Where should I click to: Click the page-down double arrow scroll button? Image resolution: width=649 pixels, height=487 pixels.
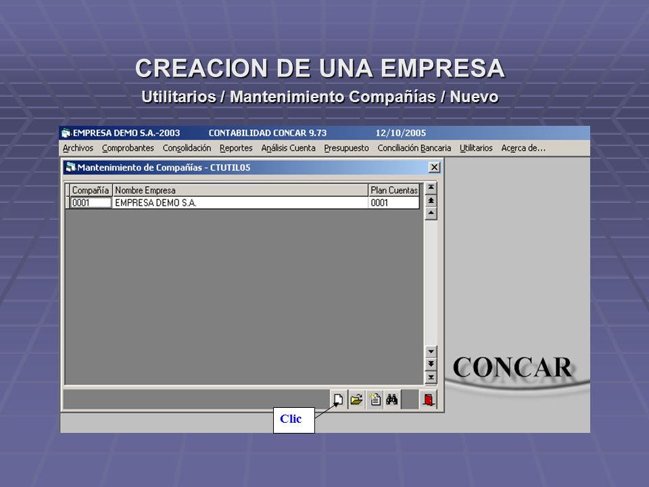click(x=431, y=365)
